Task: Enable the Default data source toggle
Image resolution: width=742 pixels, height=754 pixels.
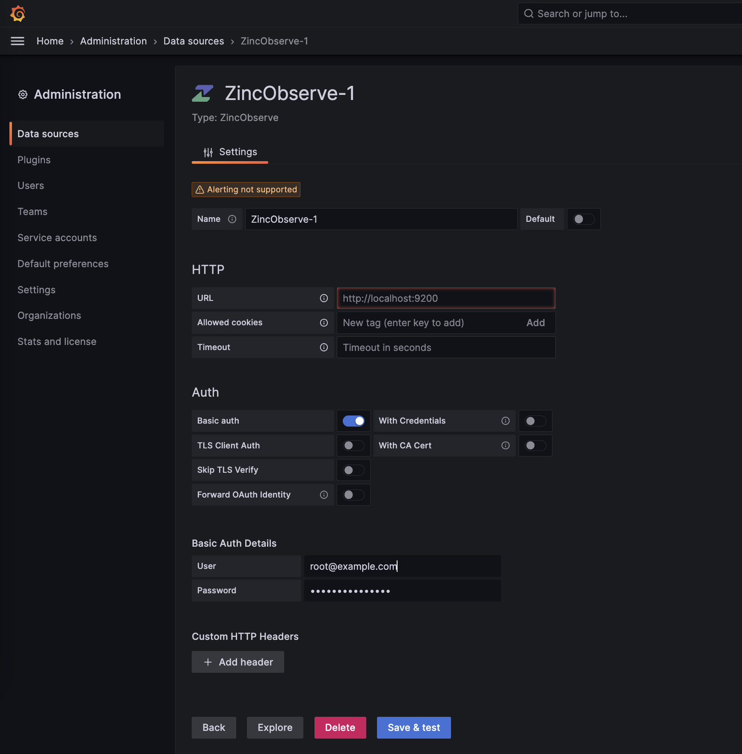Action: pyautogui.click(x=583, y=219)
